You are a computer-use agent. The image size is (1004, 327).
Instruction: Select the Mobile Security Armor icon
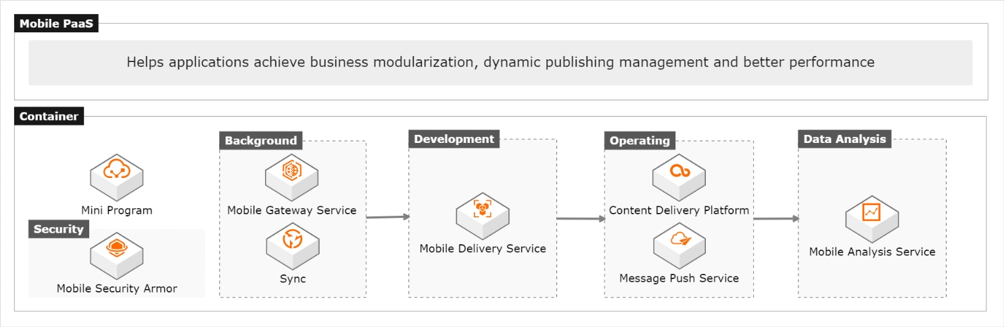[x=117, y=256]
